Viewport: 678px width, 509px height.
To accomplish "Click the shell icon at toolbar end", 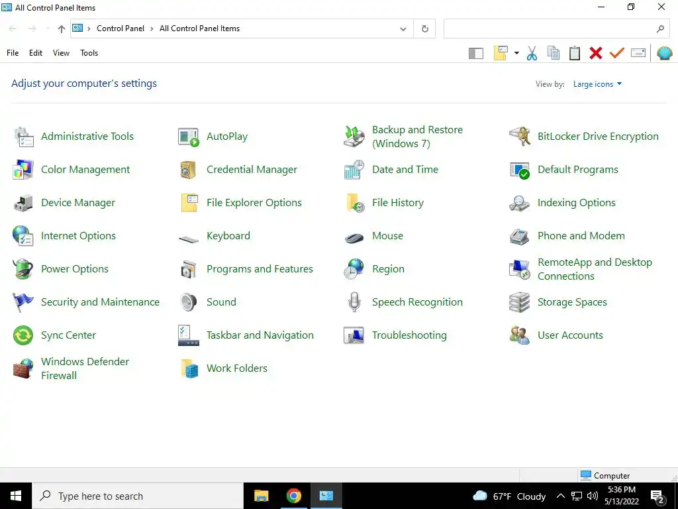I will 665,53.
